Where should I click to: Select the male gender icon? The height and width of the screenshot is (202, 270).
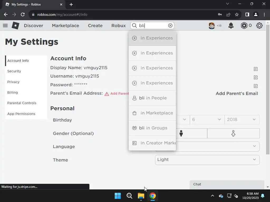pyautogui.click(x=181, y=133)
